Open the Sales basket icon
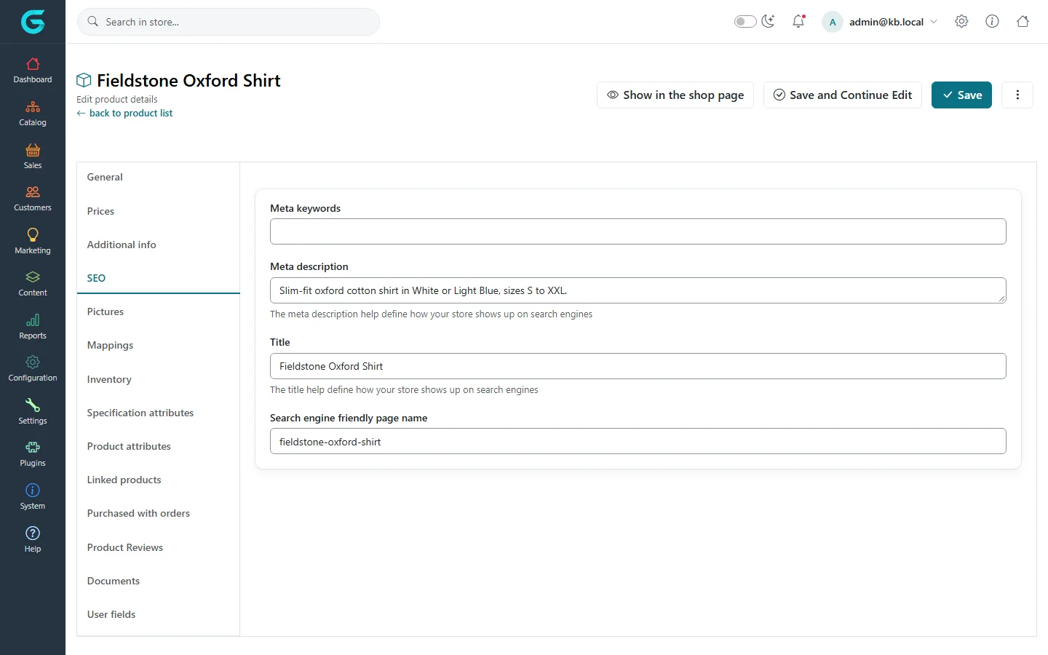Viewport: 1048px width, 655px height. coord(33,150)
